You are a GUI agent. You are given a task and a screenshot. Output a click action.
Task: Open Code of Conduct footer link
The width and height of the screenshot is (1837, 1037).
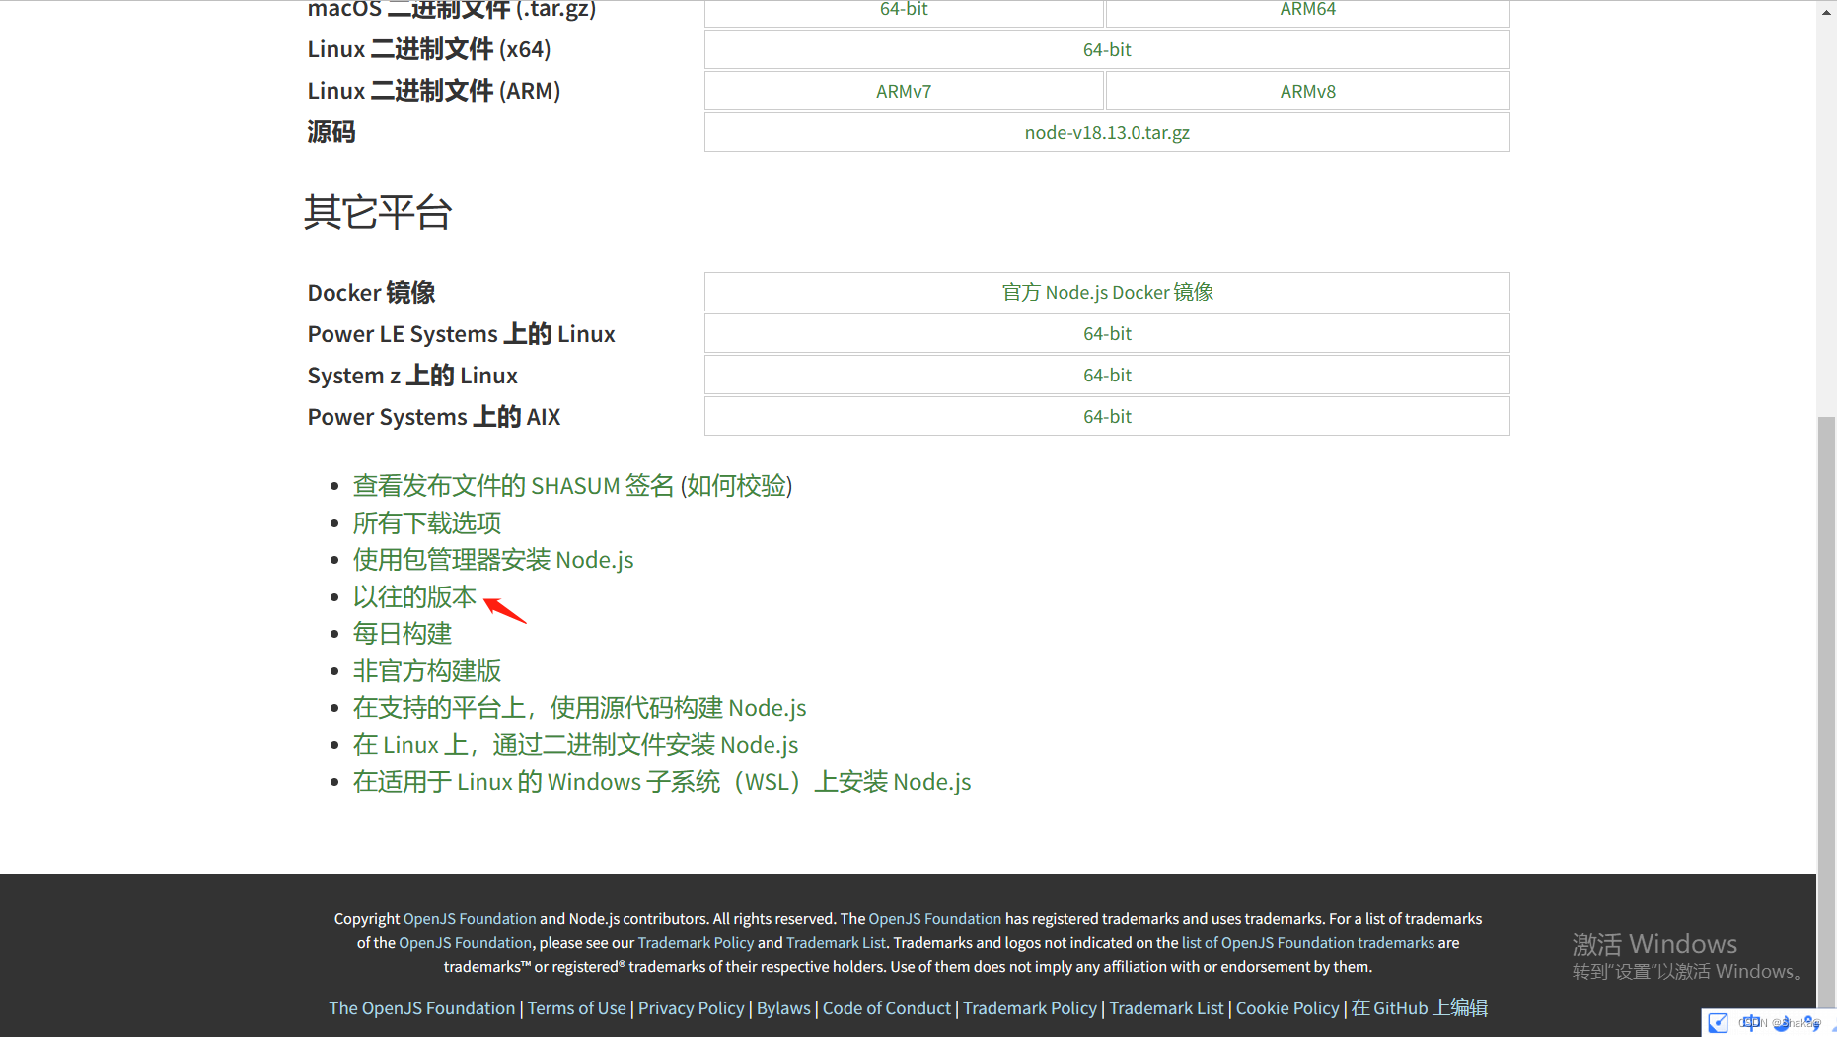887,1008
